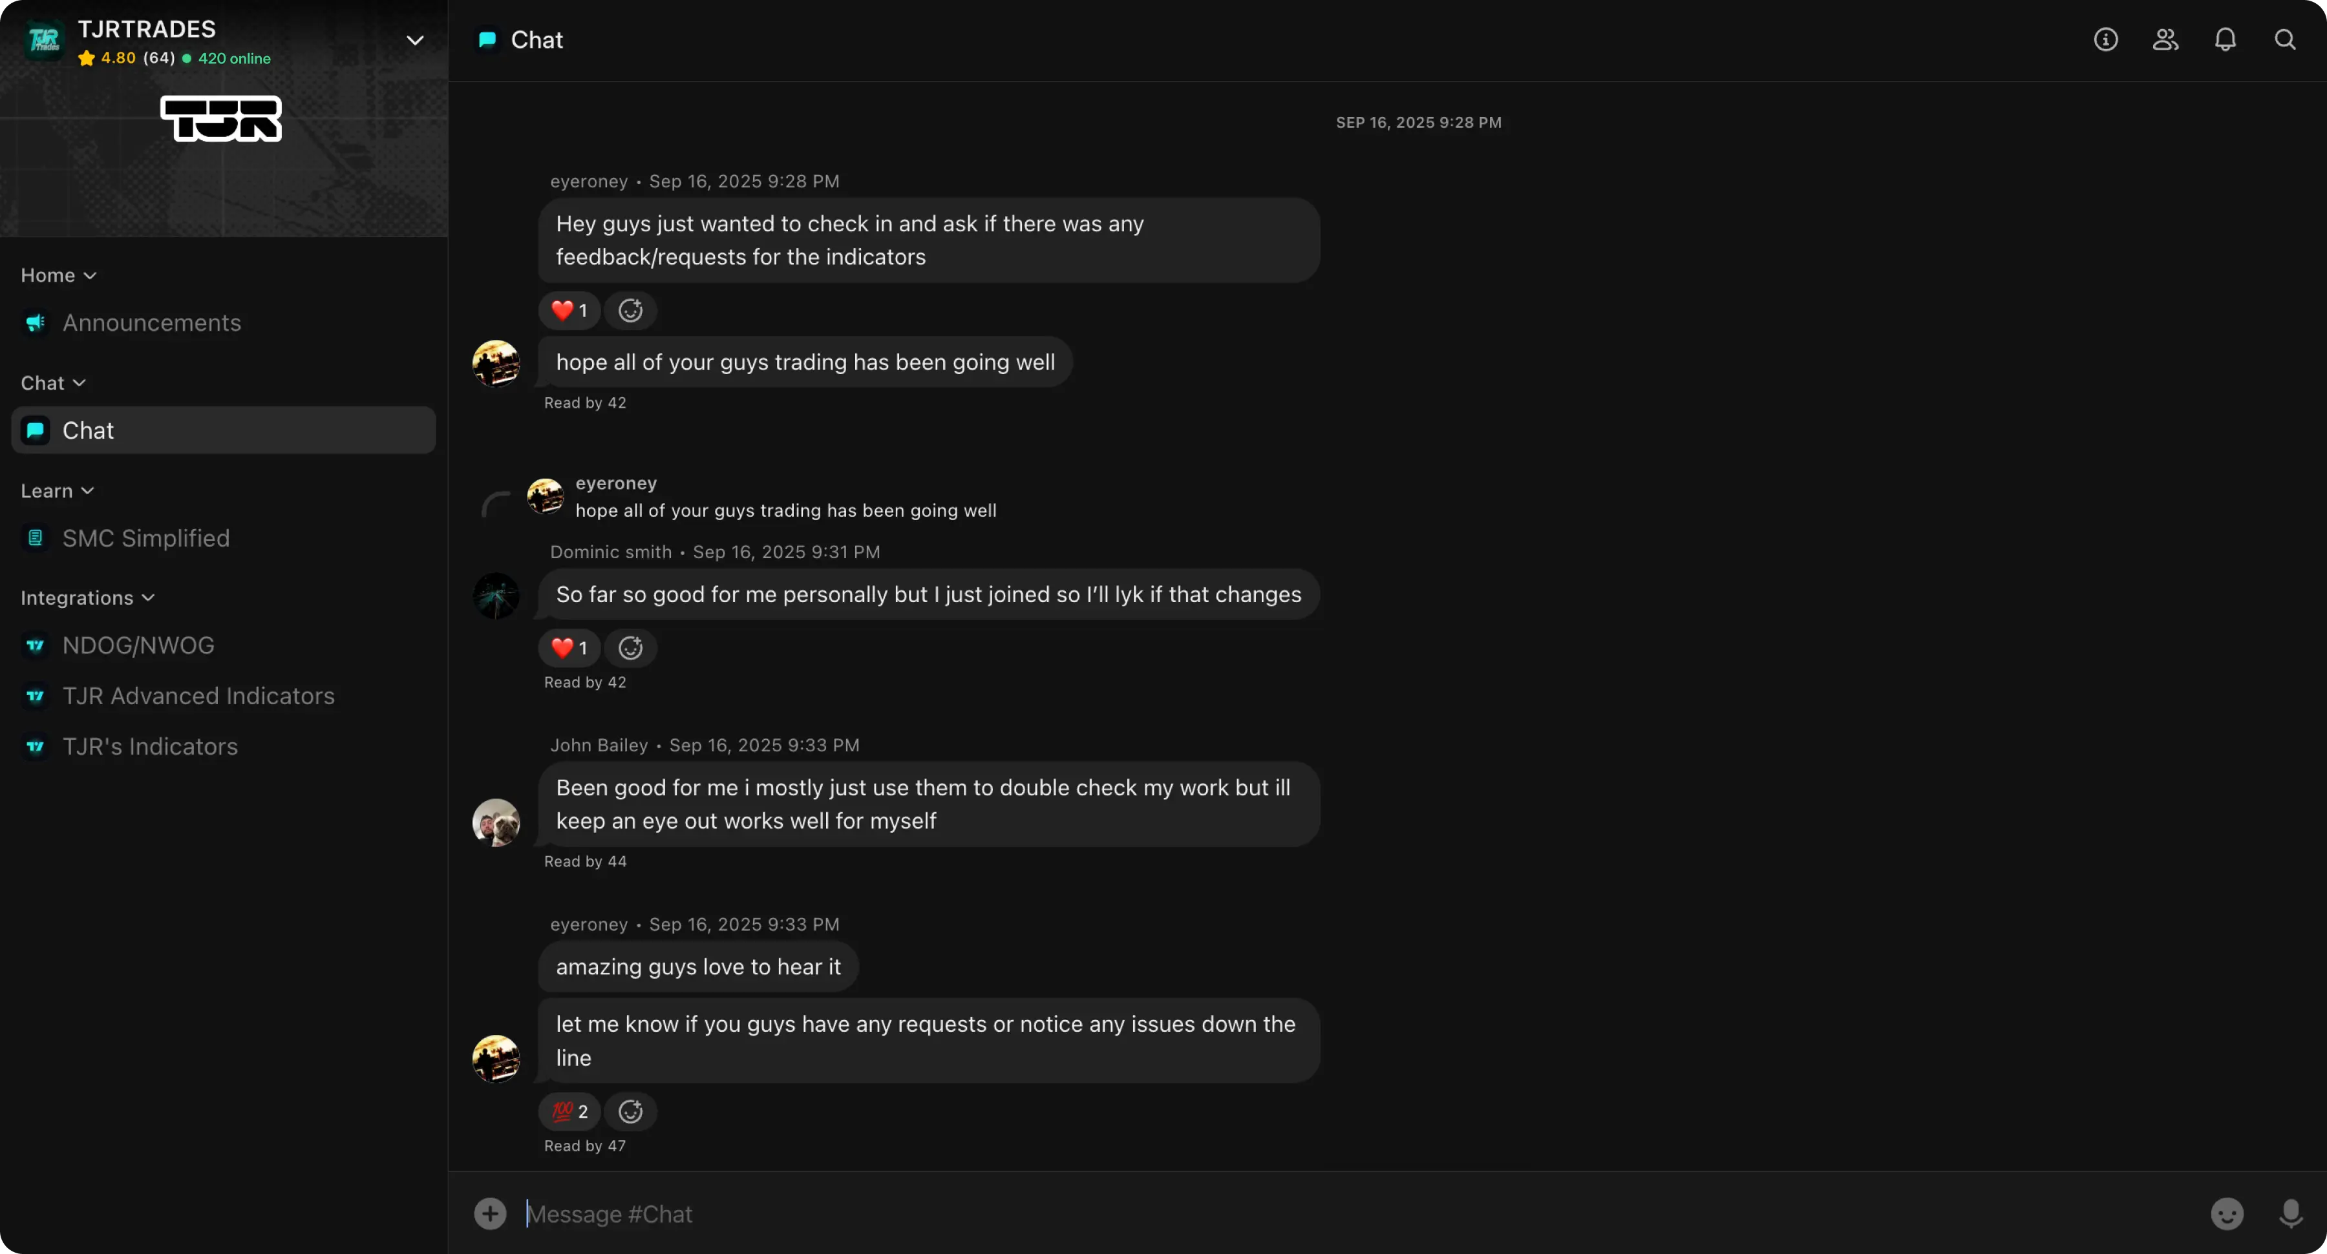View notifications via the bell icon
The width and height of the screenshot is (2327, 1254).
point(2225,39)
